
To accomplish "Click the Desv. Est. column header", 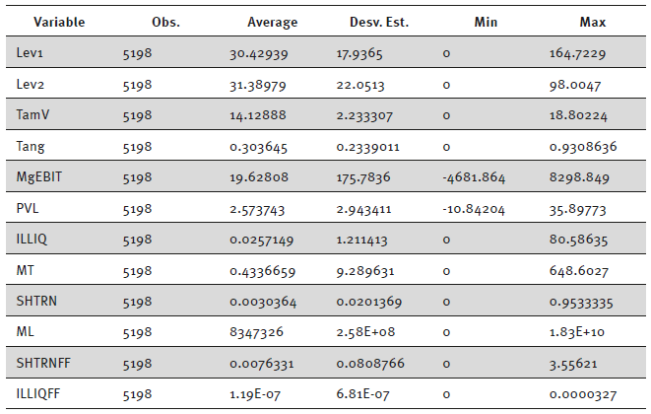I will [376, 22].
